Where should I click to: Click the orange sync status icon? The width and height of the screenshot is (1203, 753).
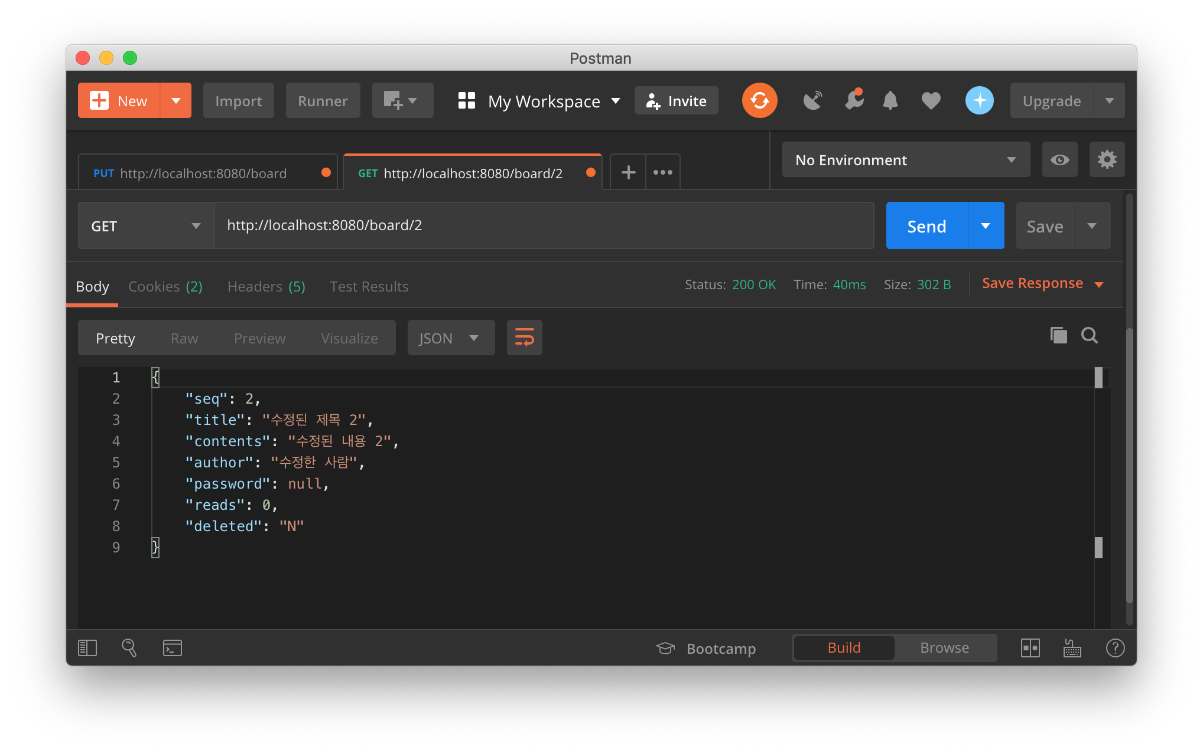[x=759, y=100]
